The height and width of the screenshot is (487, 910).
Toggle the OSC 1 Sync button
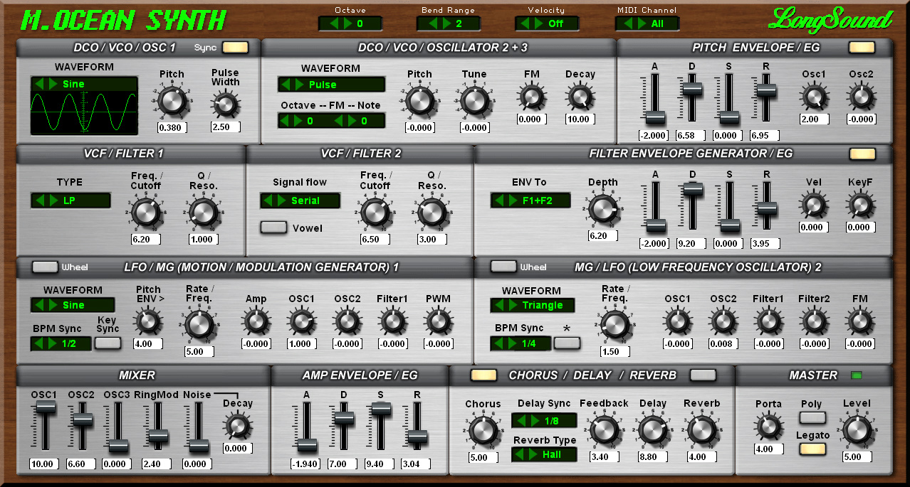click(235, 48)
